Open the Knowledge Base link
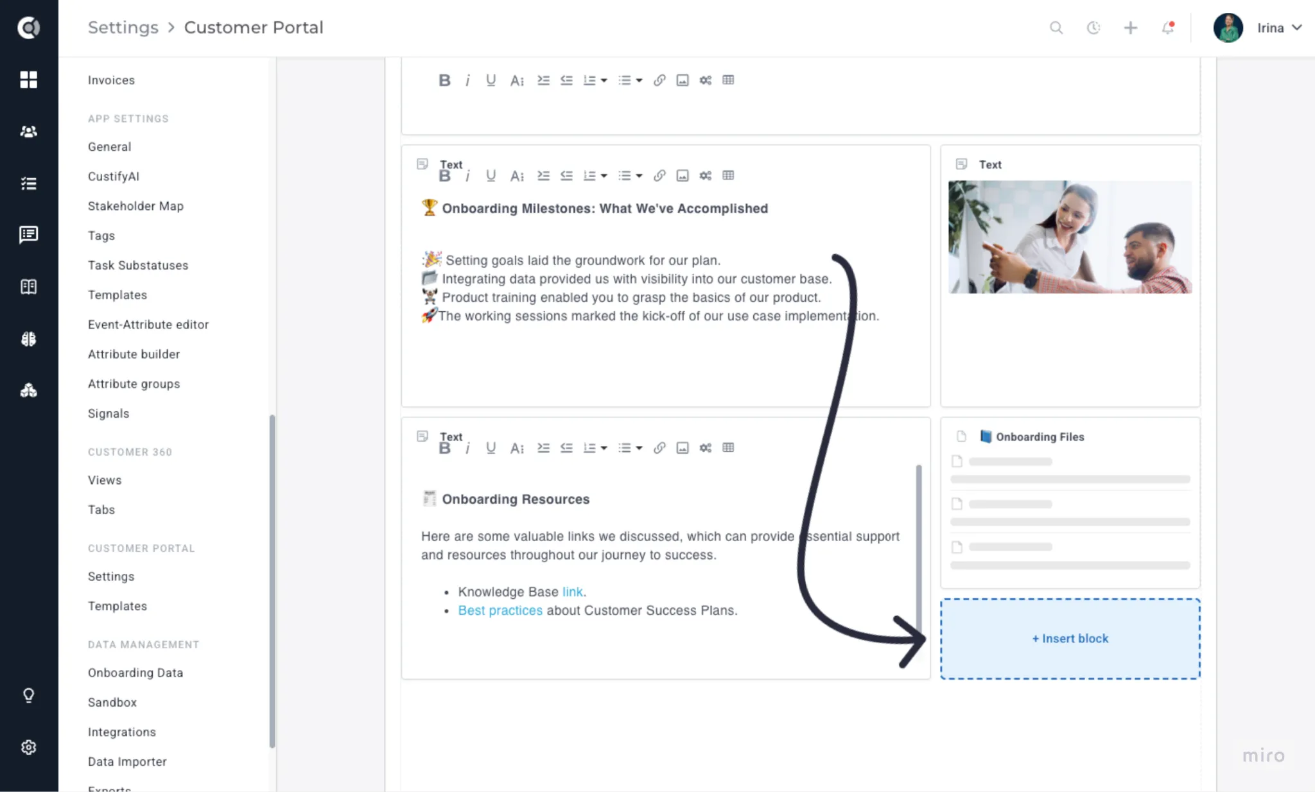 point(572,592)
